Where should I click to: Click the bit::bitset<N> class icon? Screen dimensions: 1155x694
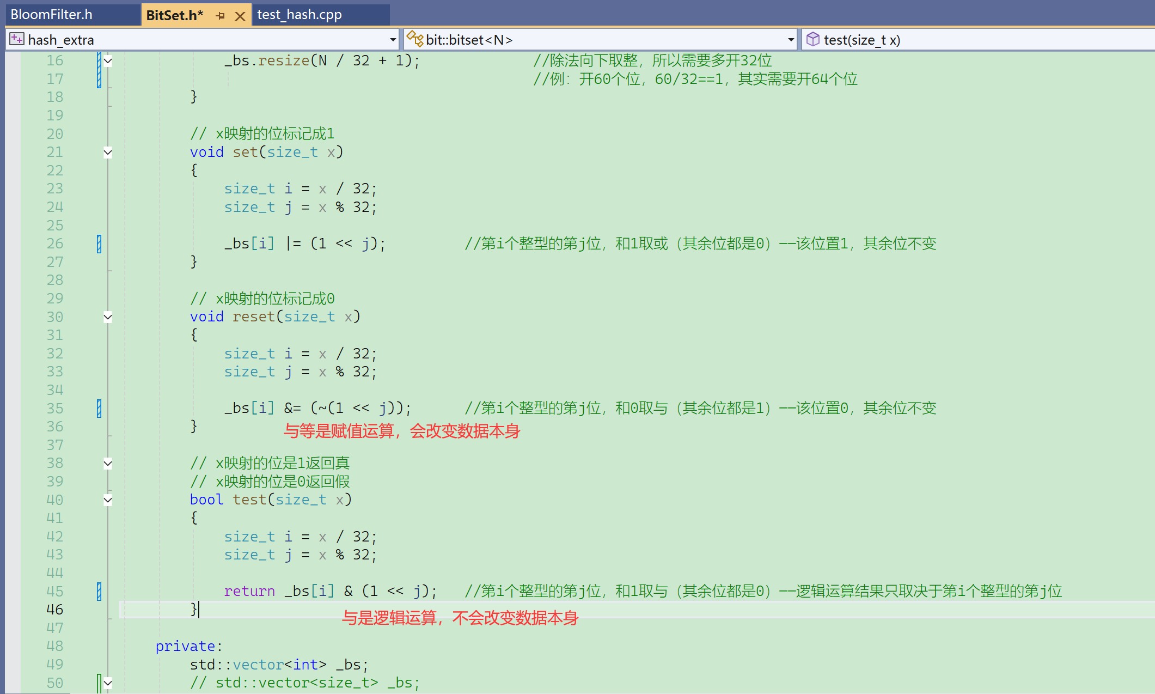(415, 39)
